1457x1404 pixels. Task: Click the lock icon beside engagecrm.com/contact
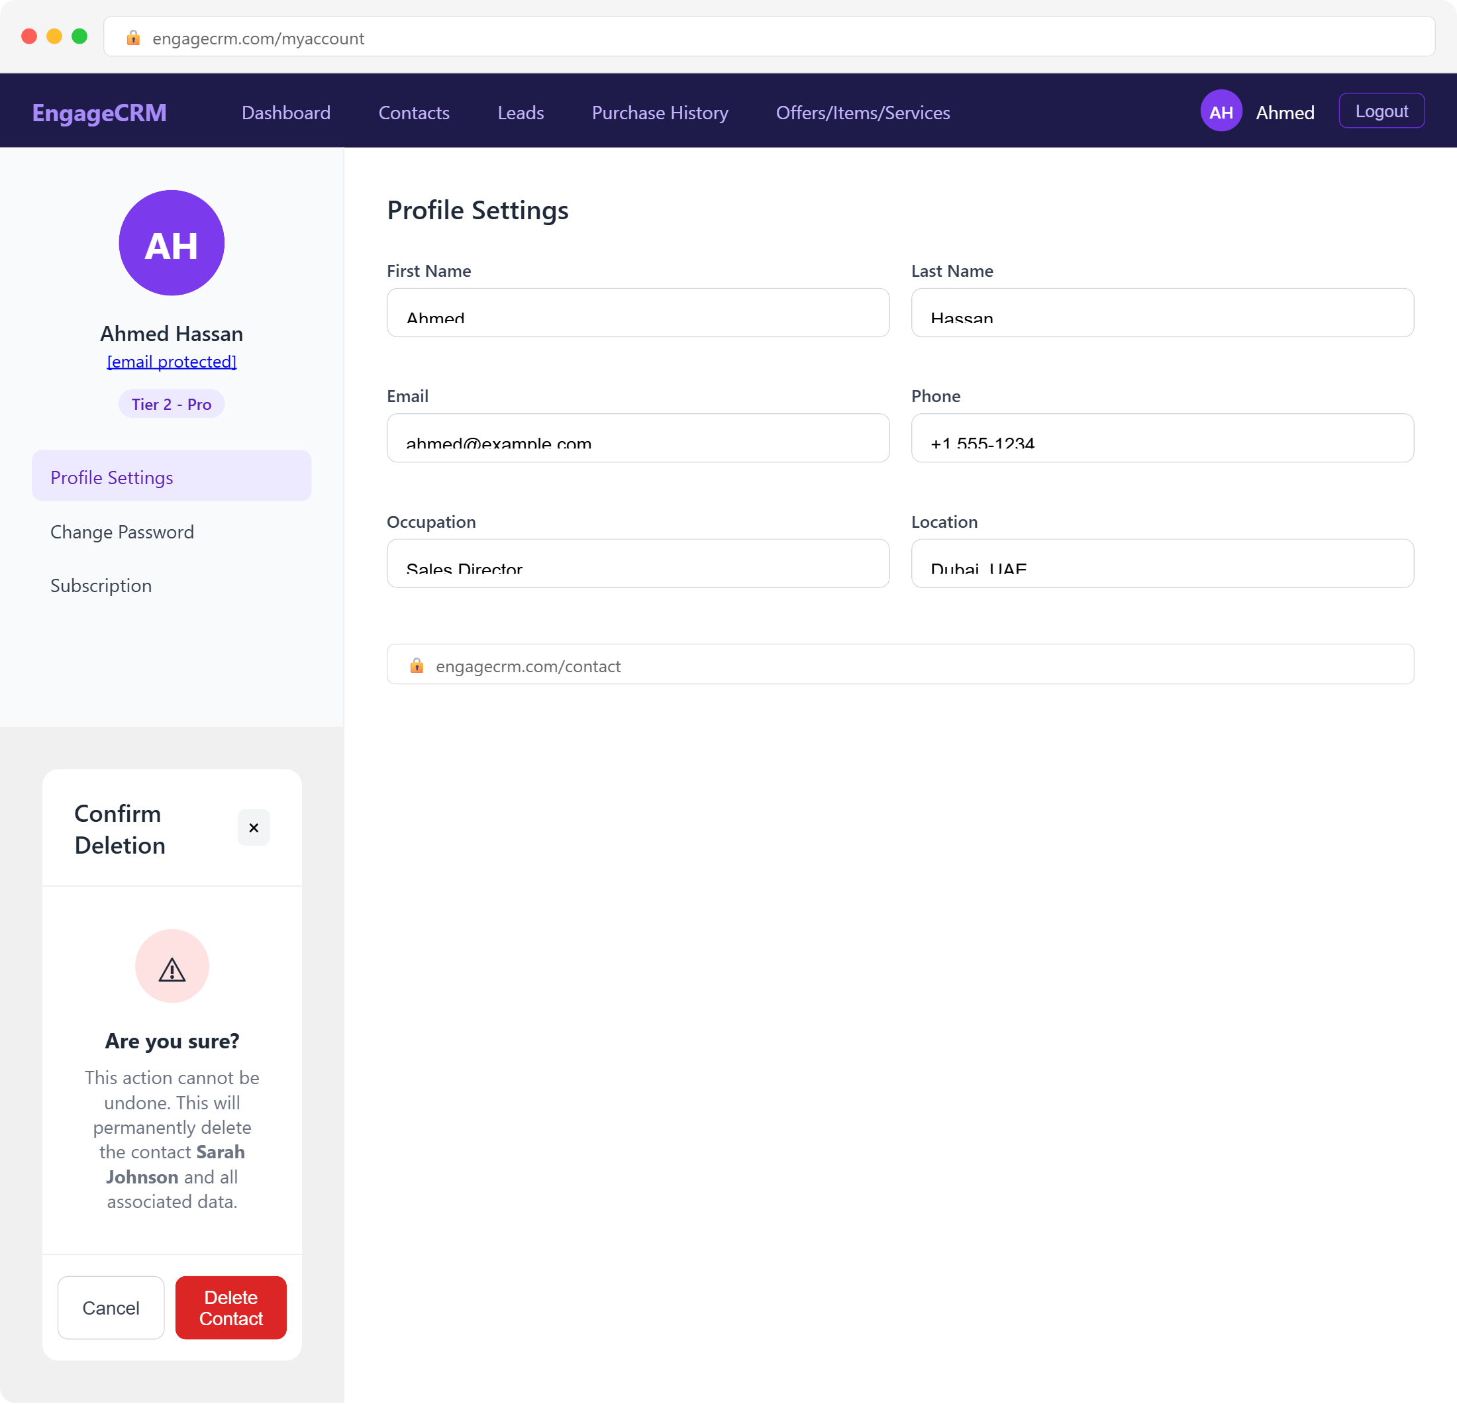click(417, 665)
